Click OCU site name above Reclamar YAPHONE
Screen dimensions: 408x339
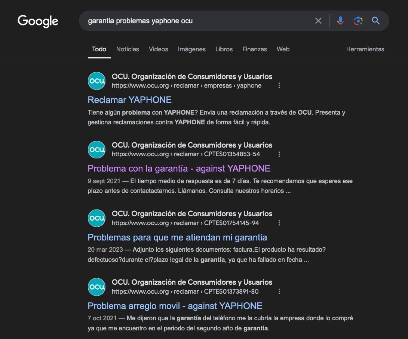click(192, 77)
